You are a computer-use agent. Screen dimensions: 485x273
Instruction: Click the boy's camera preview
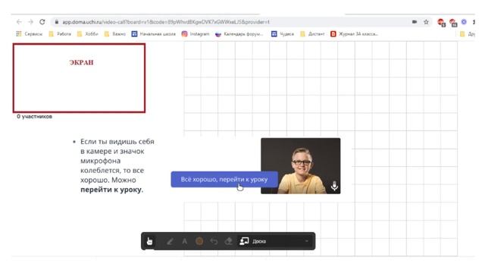click(301, 166)
